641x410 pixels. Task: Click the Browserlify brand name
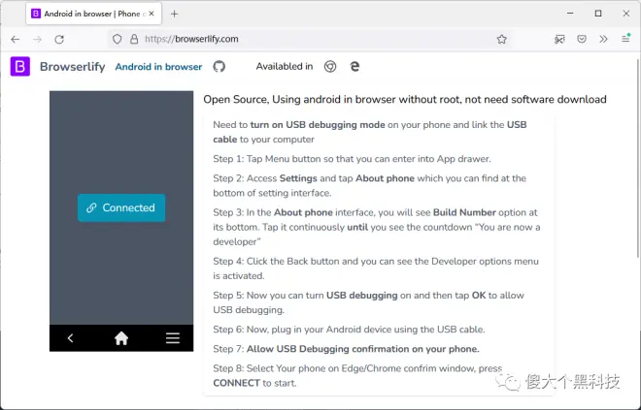pyautogui.click(x=73, y=67)
